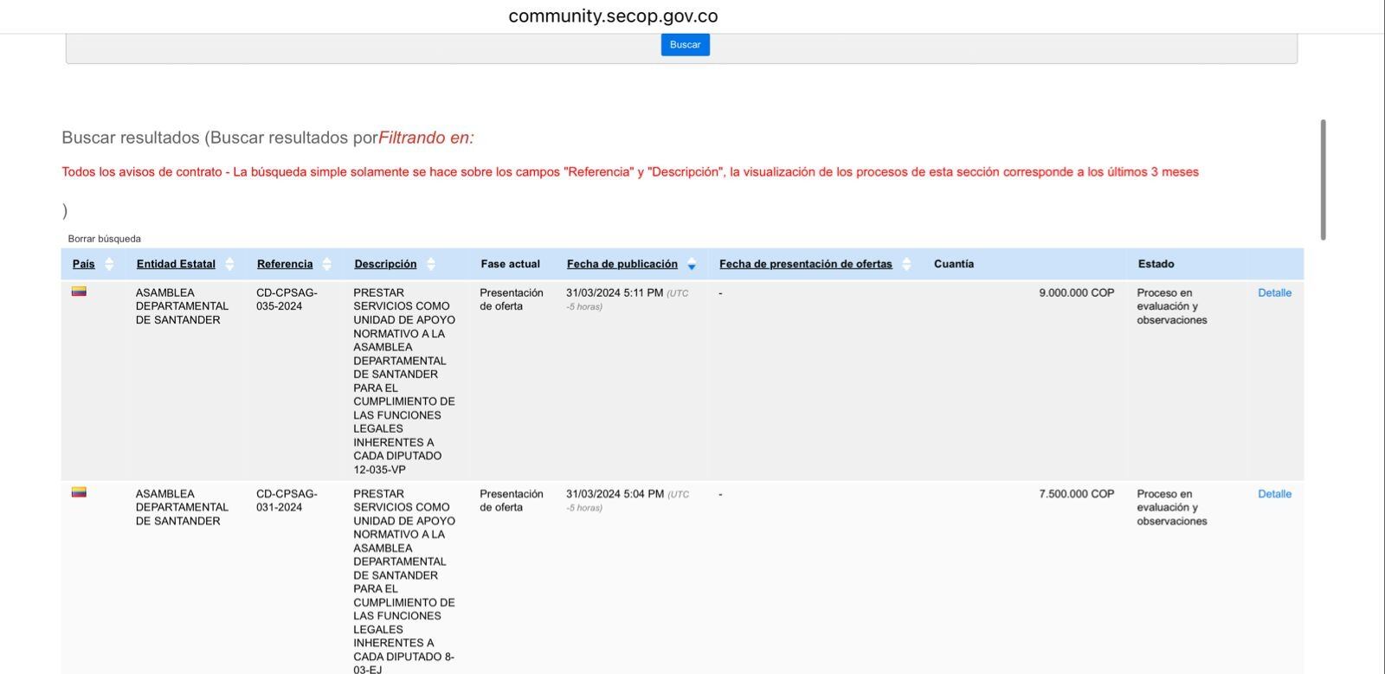Click the Borrar búsqueda link
The width and height of the screenshot is (1385, 674).
[x=104, y=239]
